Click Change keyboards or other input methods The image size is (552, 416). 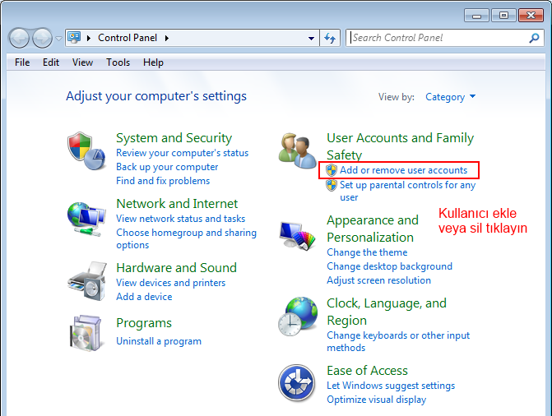point(398,341)
